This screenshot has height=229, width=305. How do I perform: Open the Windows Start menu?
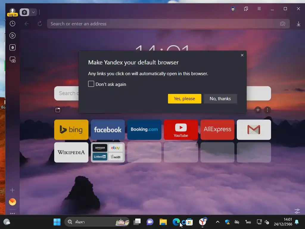(57, 222)
